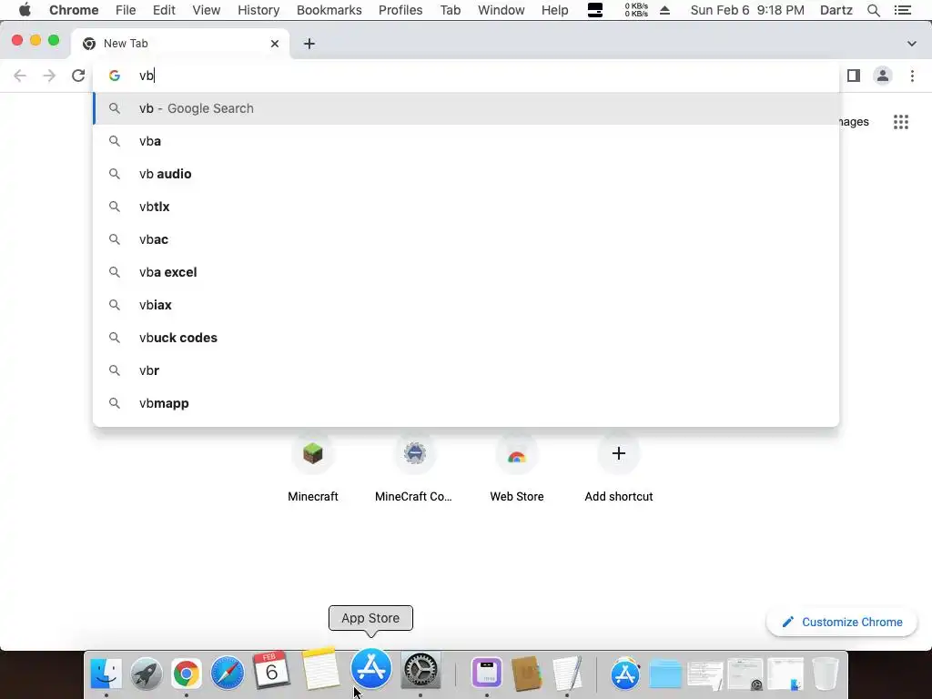Open the Profiles menu
The image size is (932, 699).
[400, 10]
